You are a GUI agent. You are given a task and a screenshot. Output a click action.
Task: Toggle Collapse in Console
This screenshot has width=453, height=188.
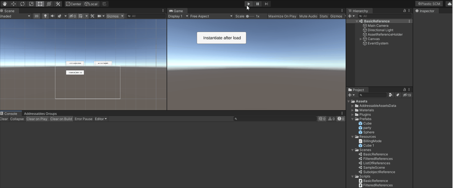click(x=17, y=119)
